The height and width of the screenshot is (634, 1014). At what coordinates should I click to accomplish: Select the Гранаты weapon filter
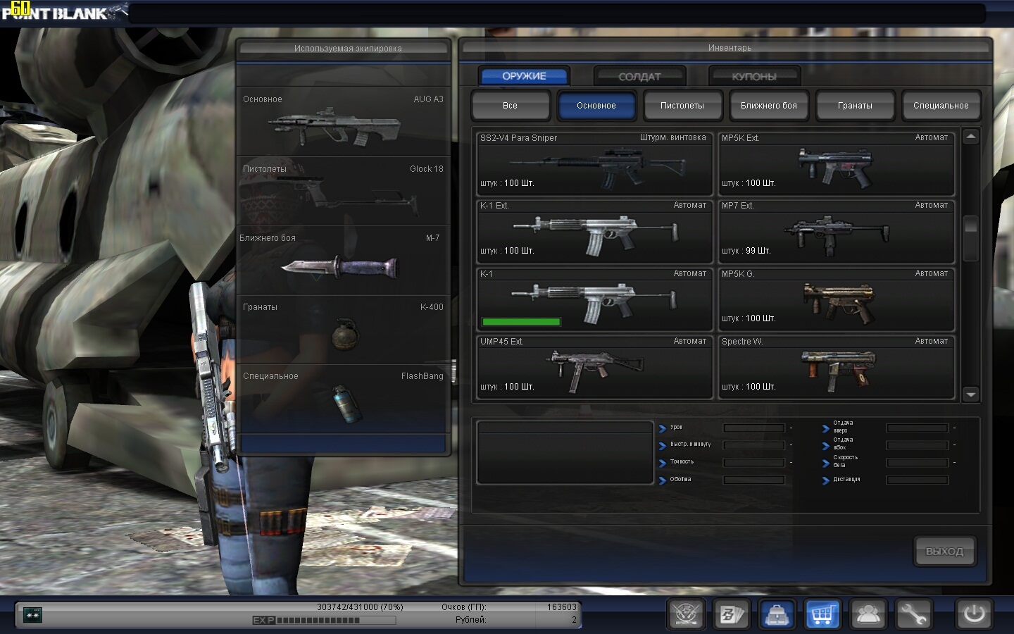855,106
